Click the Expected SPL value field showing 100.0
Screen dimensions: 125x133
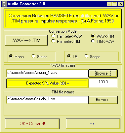tap(103, 83)
